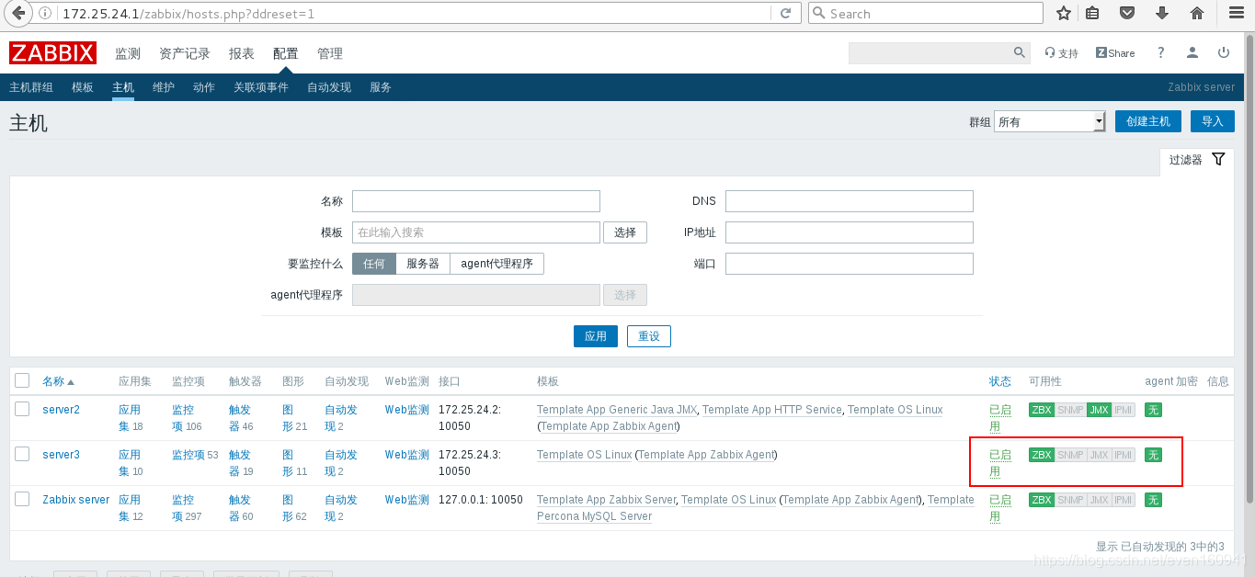Click the agent encryption badge for server2

click(x=1153, y=410)
